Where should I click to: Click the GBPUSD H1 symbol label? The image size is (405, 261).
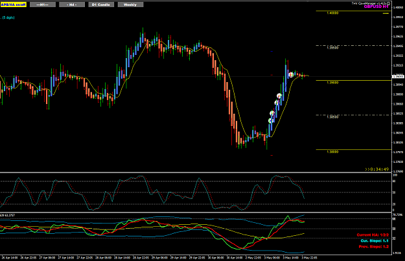click(376, 6)
